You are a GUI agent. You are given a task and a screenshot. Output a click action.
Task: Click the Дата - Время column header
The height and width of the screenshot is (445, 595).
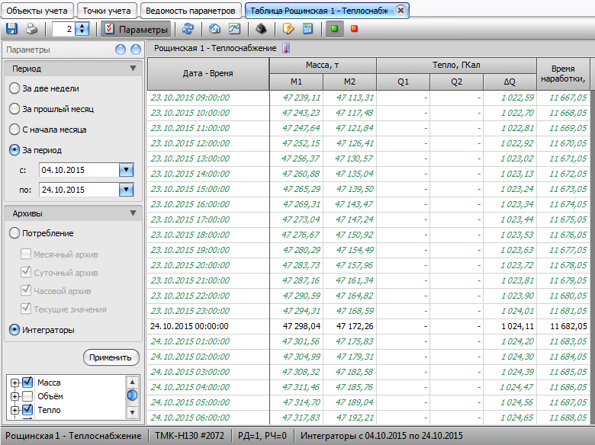pos(208,74)
